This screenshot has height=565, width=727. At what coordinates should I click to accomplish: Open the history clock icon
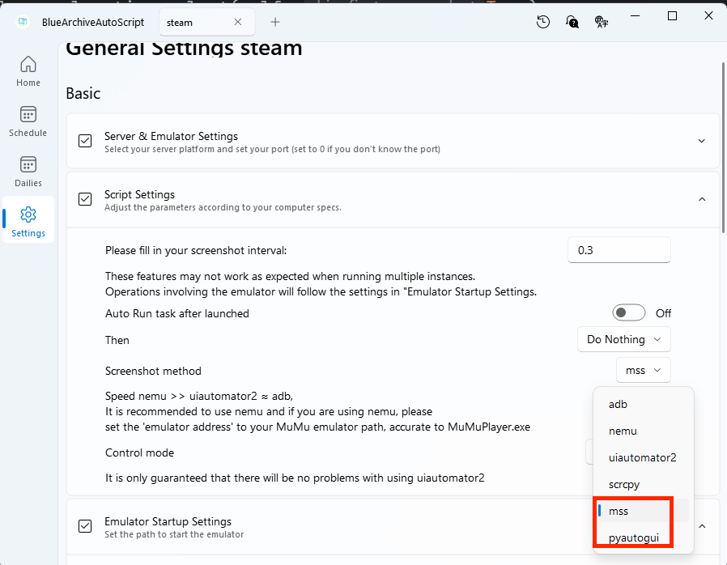543,22
